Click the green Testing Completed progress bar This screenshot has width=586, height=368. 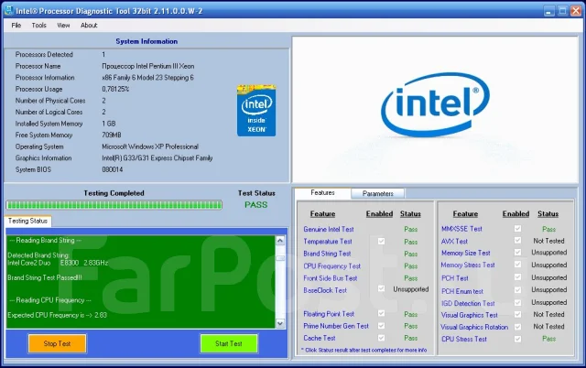pos(114,205)
